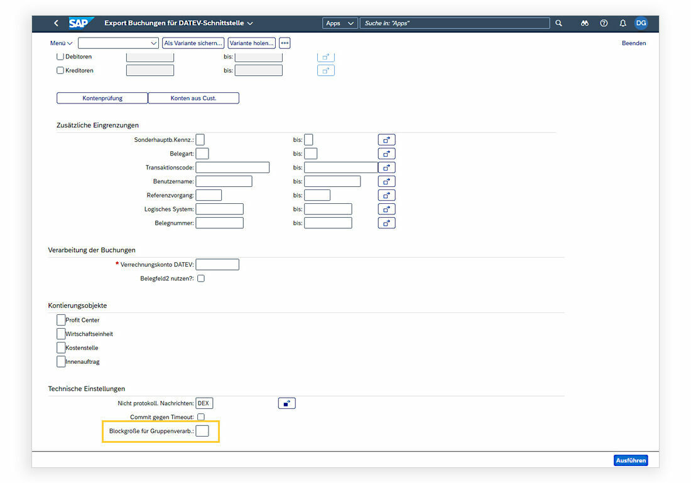The width and height of the screenshot is (691, 483).
Task: Open notifications with the bell icon
Action: pos(623,23)
